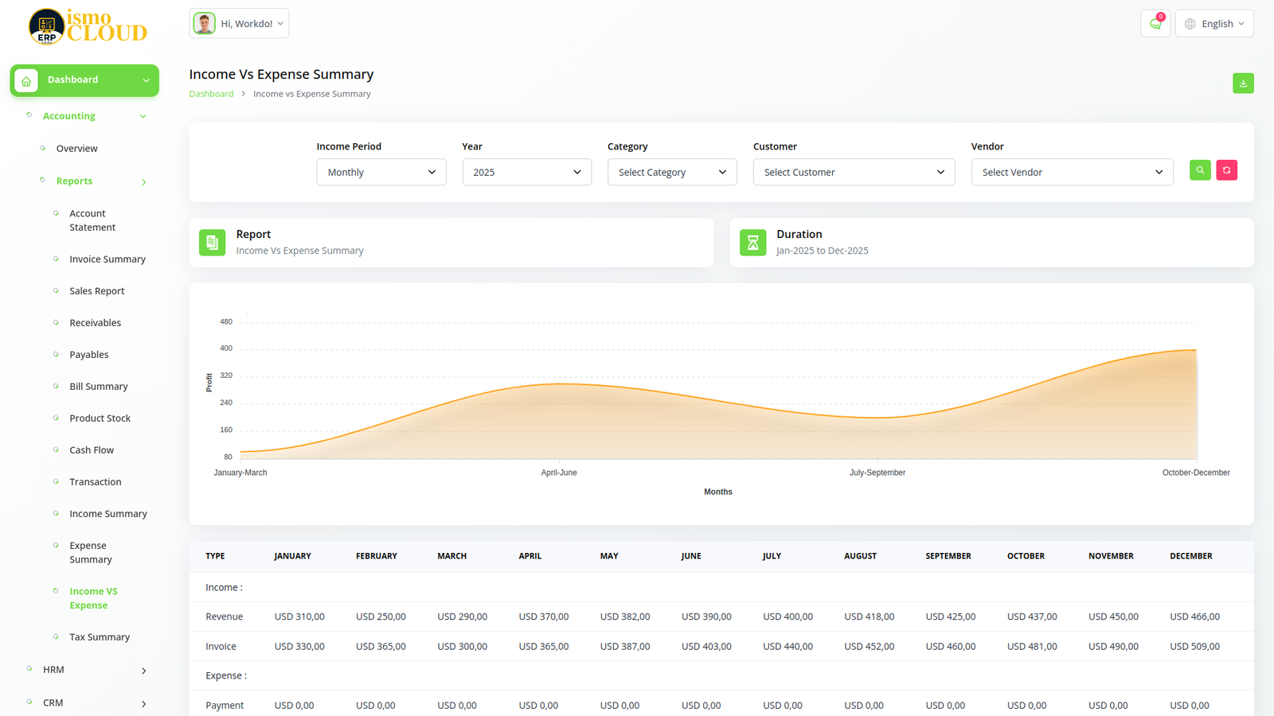Click the ismo Cloud ERP logo
The width and height of the screenshot is (1274, 716).
point(88,26)
